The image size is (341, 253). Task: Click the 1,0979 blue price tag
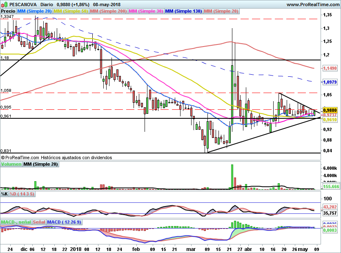point(330,82)
